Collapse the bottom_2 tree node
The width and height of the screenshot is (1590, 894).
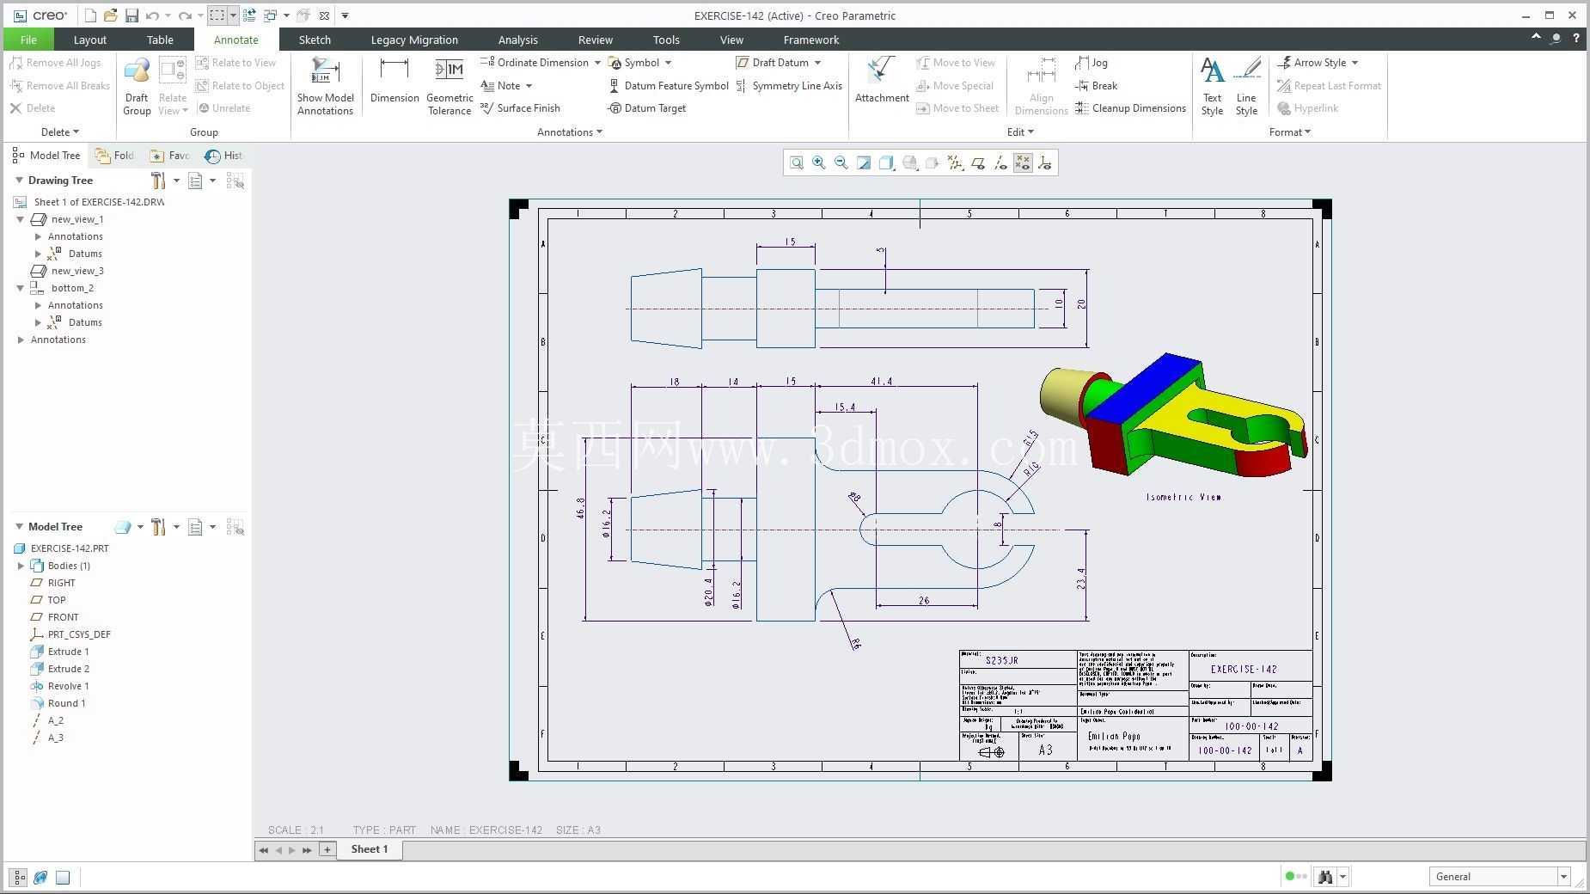[21, 288]
